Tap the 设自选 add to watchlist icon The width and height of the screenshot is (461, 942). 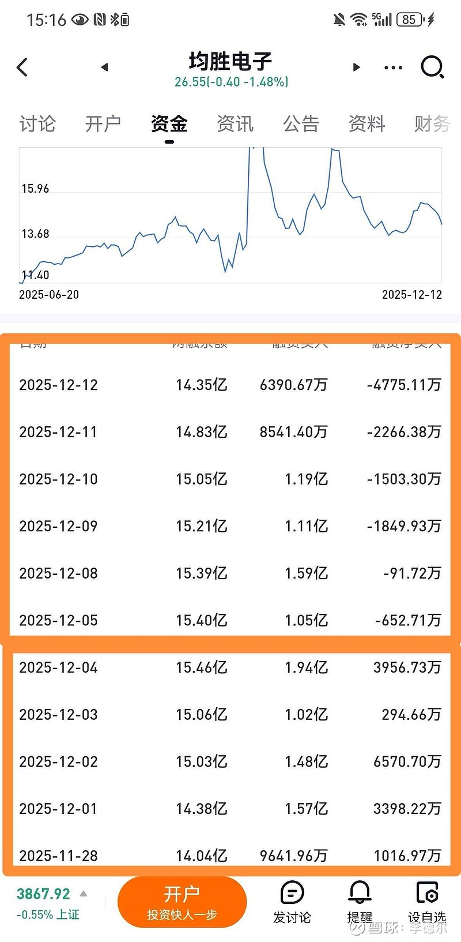click(x=427, y=902)
